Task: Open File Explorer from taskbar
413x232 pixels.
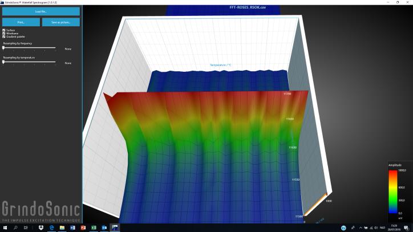Action: pos(62,227)
